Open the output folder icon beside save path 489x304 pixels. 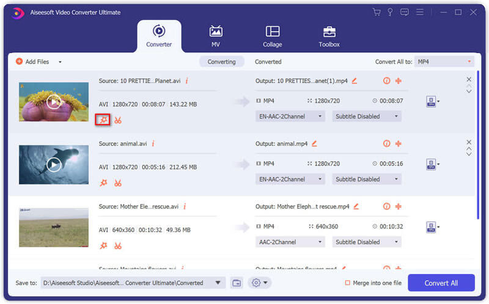[237, 283]
